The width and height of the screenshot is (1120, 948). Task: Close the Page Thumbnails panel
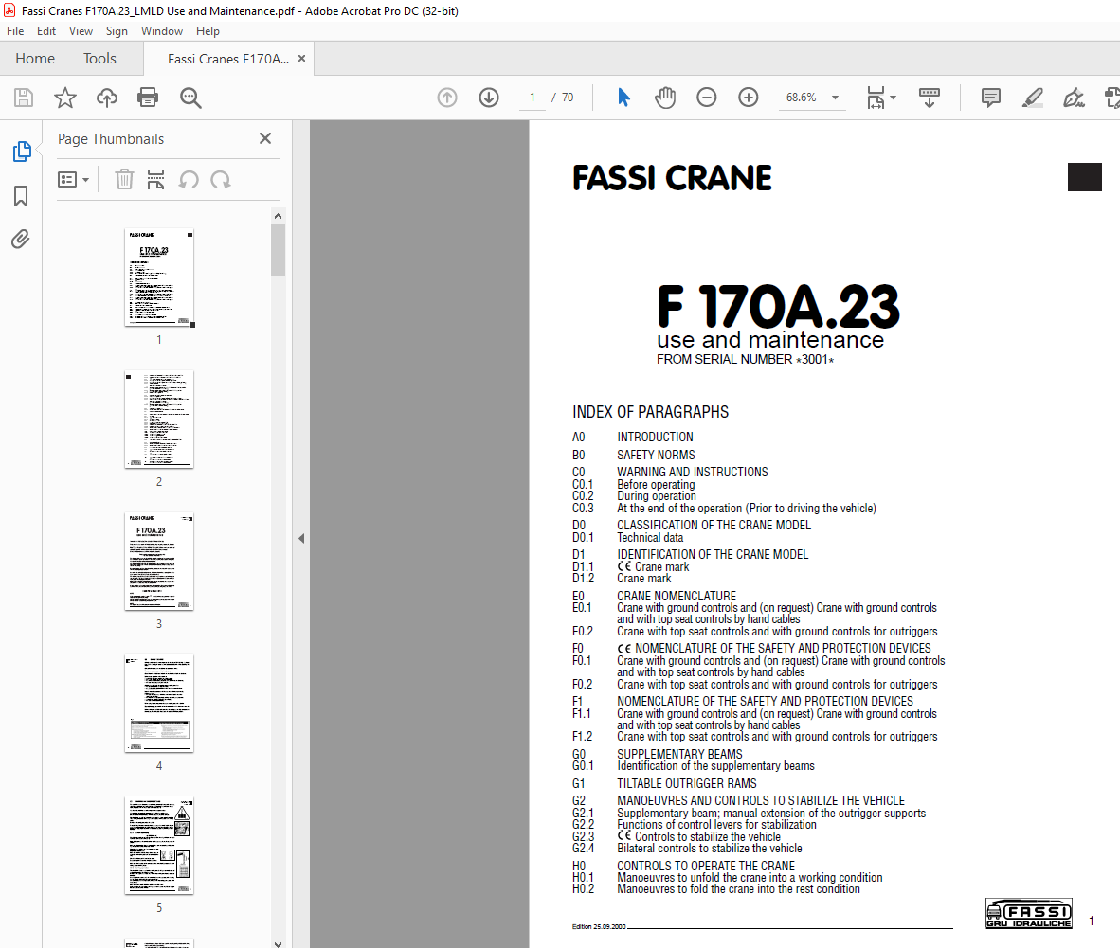[x=265, y=138]
